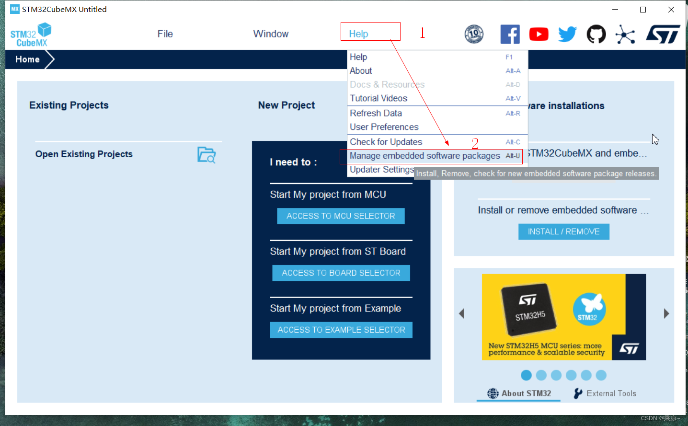Viewport: 688px width, 426px height.
Task: Click the MX title bar app icon
Action: (x=15, y=9)
